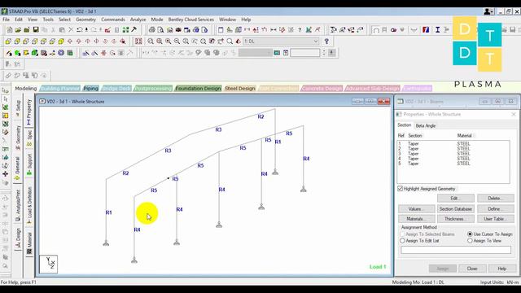Click the teal icon beside the toolbar input box

click(x=277, y=53)
